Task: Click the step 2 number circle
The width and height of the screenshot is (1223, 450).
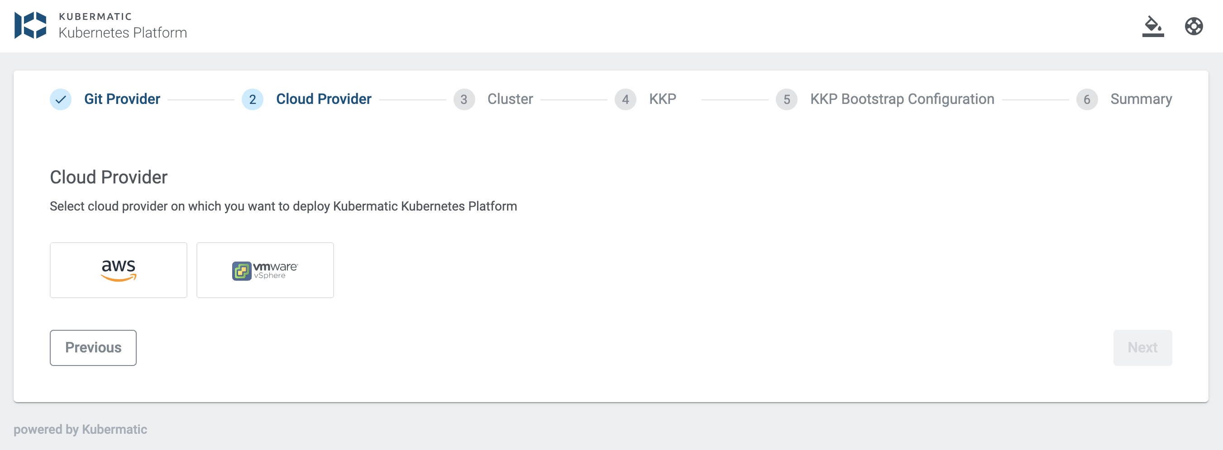Action: 253,99
